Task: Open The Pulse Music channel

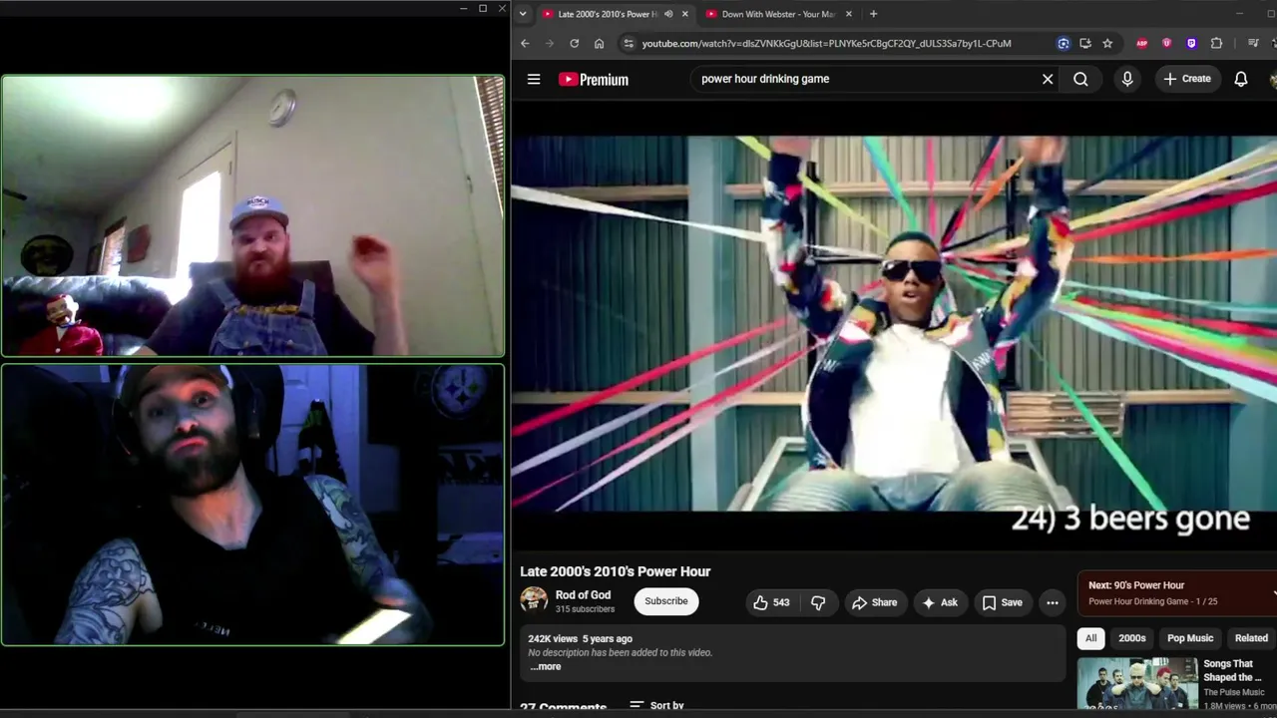Action: coord(1233,692)
